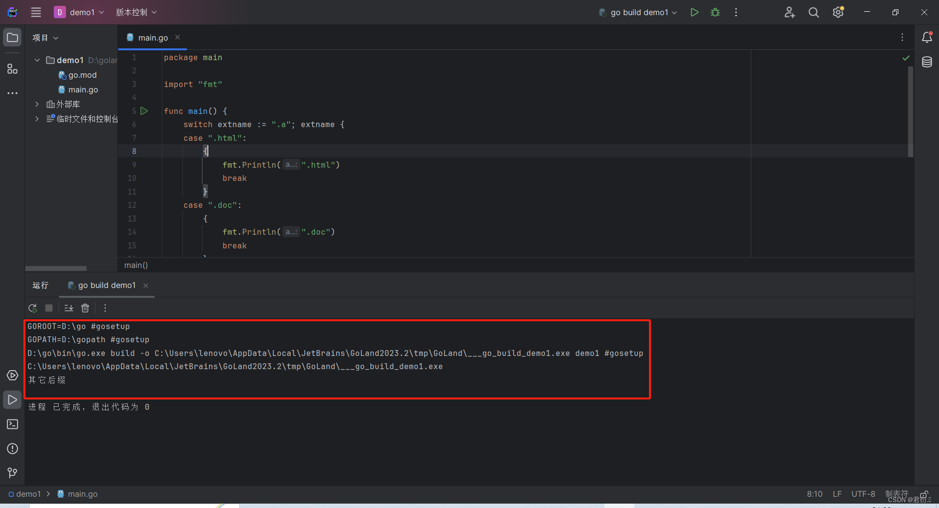The image size is (939, 508).
Task: Place cursor on line 6 switch statement
Action: [264, 125]
